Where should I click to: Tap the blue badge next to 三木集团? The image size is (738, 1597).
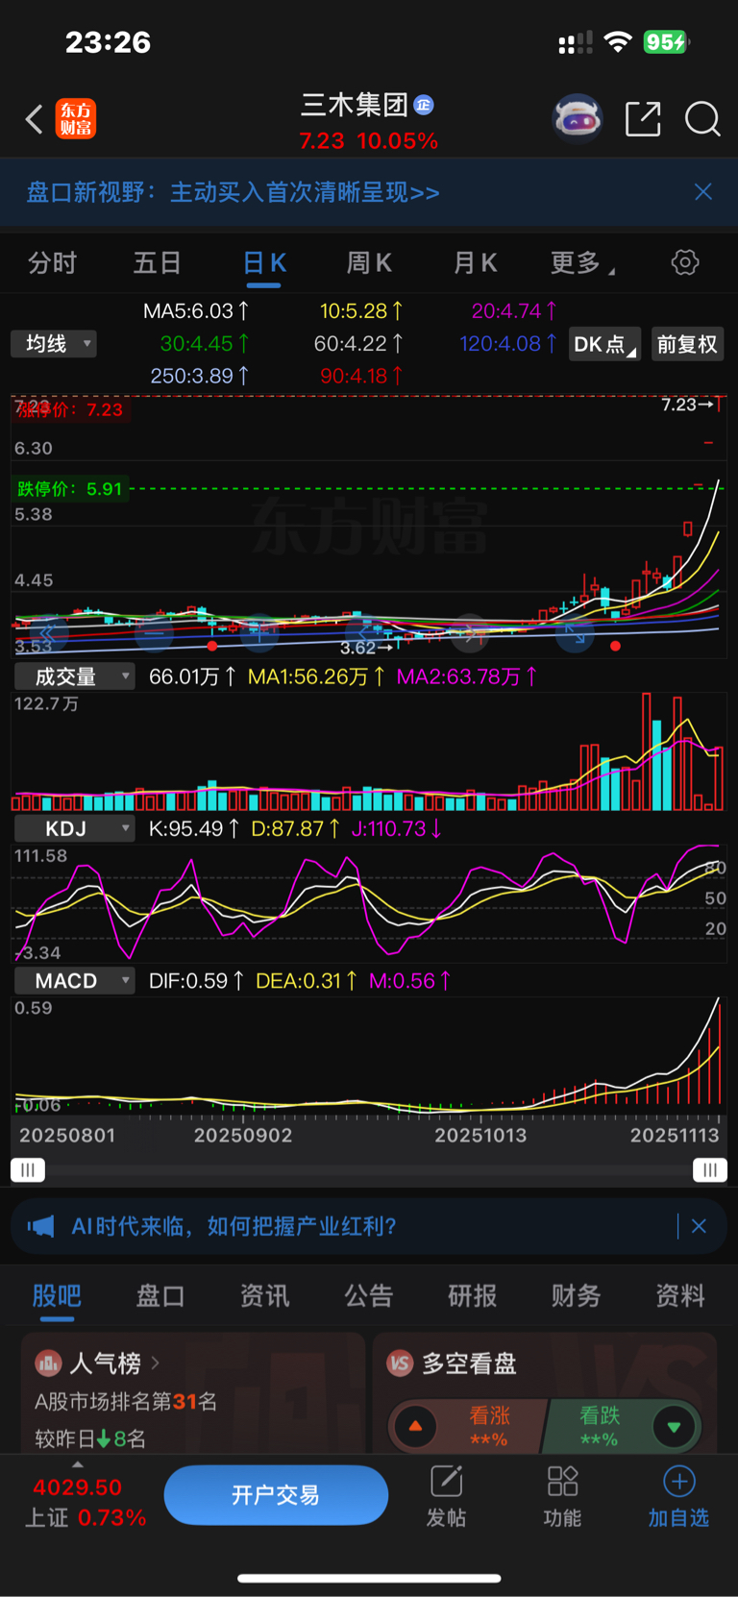424,105
